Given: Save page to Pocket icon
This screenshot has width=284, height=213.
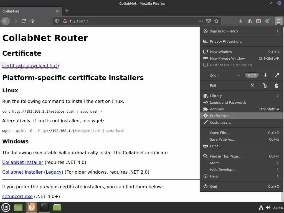Looking at the screenshot, I should [209, 21].
